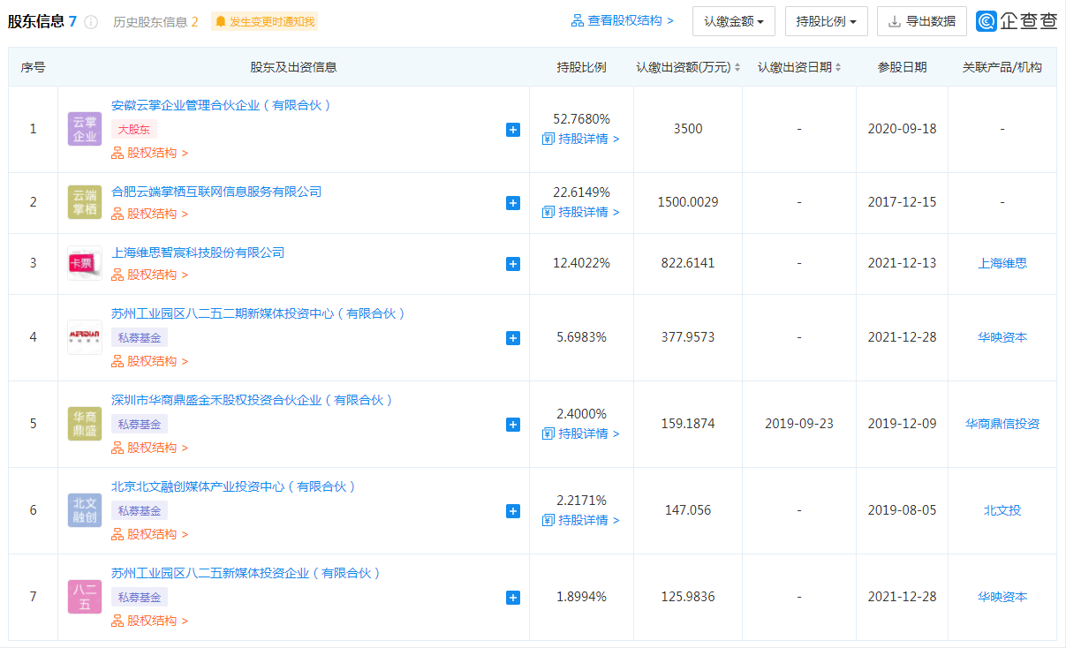
Task: Click the info icon next to 股东信息
Action: [91, 22]
